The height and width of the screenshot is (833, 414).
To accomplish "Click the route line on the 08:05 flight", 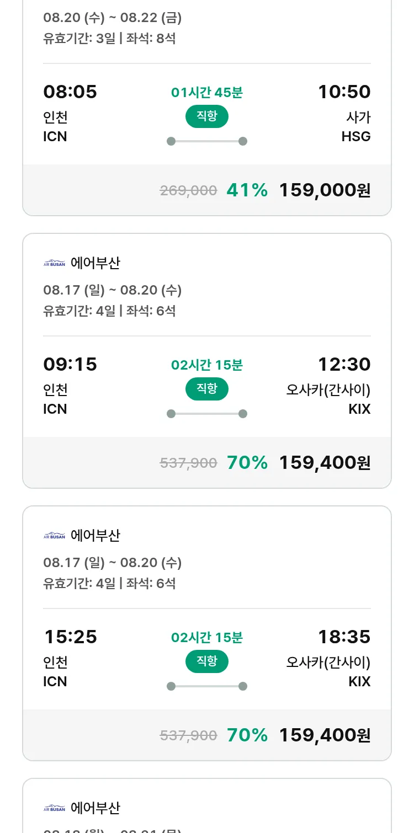I will coord(207,141).
